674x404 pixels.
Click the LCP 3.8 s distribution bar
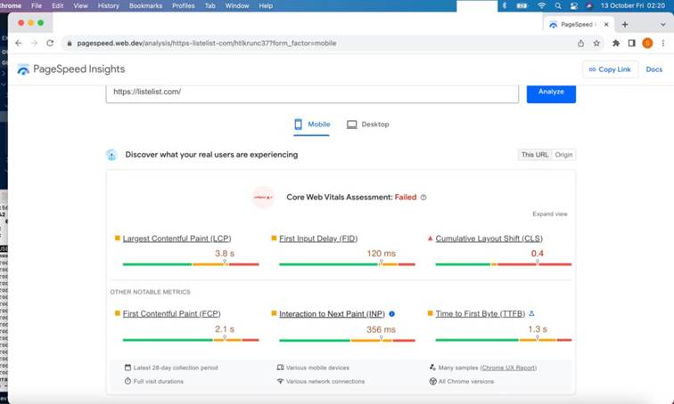pos(190,264)
